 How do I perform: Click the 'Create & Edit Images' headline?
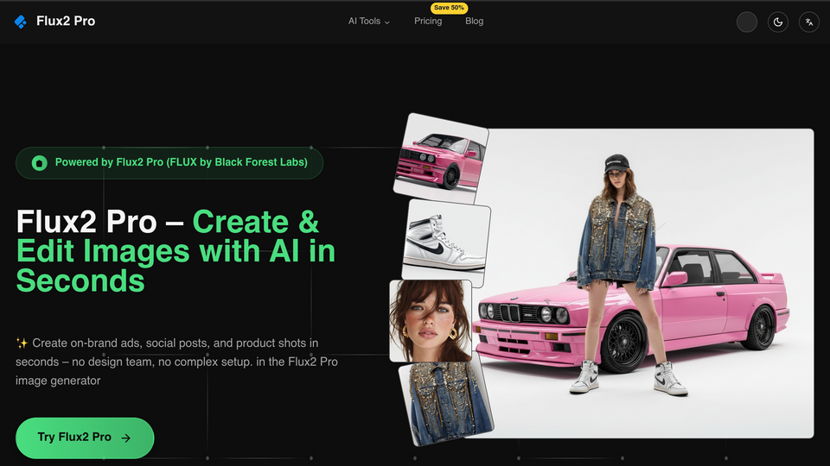pos(176,251)
